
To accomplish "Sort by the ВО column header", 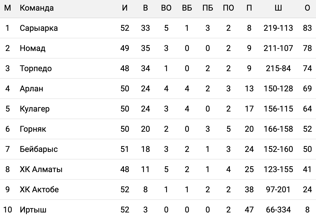I will 166,8.
